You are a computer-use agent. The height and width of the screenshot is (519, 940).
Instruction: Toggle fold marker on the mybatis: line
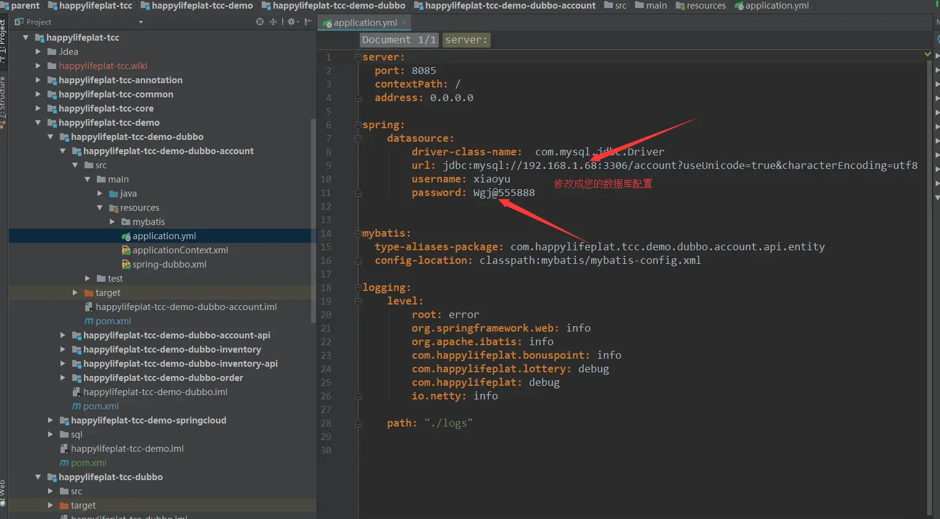tap(358, 233)
